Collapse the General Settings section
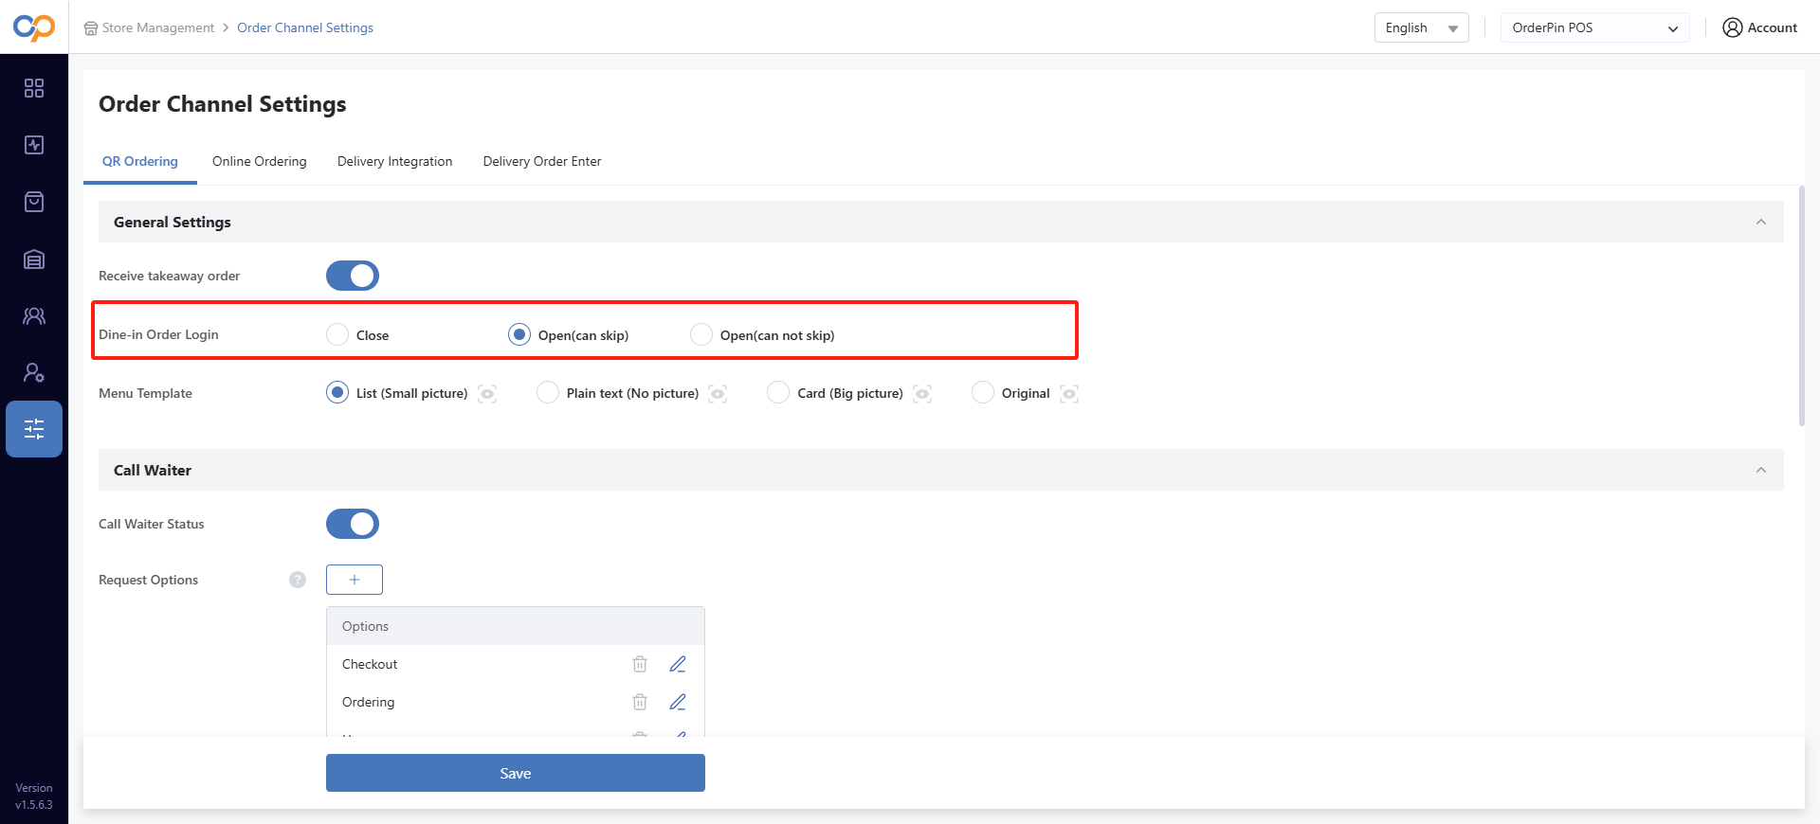Screen dimensions: 1820x824 tap(1760, 222)
